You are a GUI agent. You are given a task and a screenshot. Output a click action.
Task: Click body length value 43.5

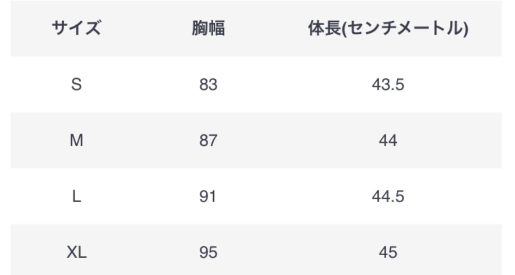(x=388, y=85)
